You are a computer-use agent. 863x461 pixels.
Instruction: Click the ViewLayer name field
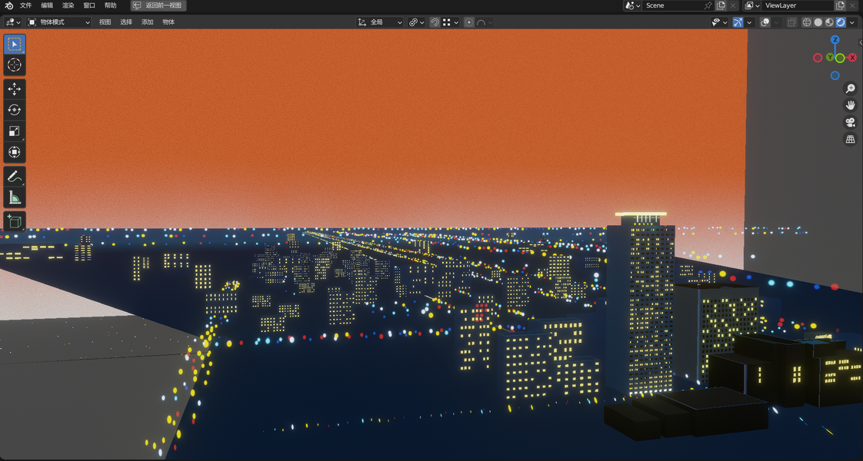click(x=798, y=5)
